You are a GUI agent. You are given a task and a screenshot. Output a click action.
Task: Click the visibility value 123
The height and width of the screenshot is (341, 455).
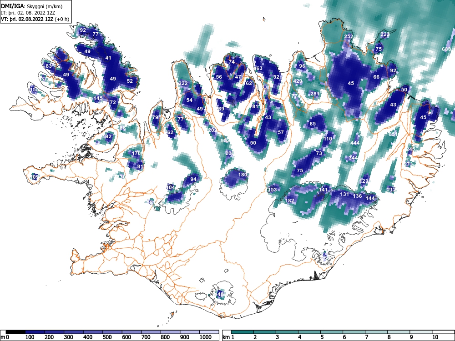pyautogui.click(x=364, y=181)
